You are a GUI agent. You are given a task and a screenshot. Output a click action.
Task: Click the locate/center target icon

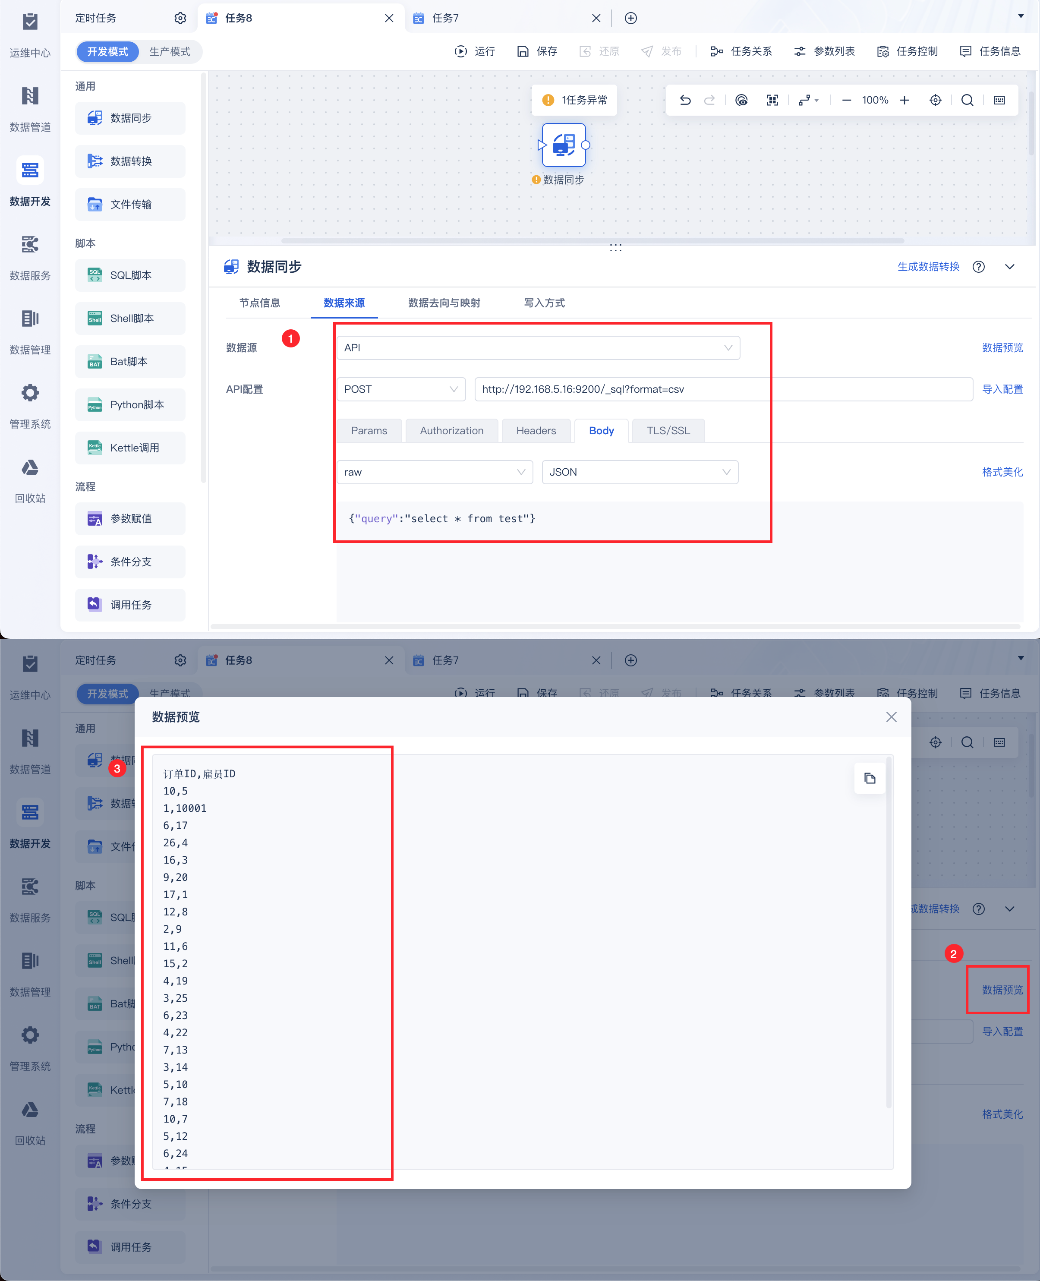935,100
